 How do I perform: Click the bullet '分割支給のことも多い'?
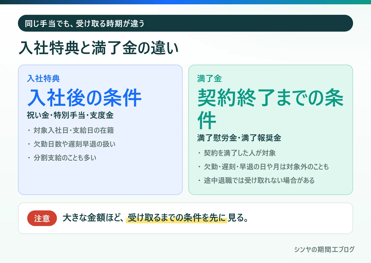click(x=65, y=158)
